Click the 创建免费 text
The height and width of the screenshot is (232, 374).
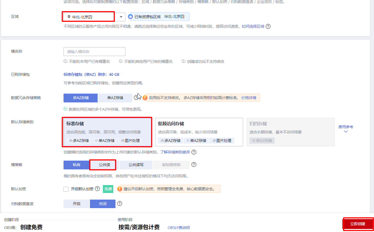click(x=31, y=227)
